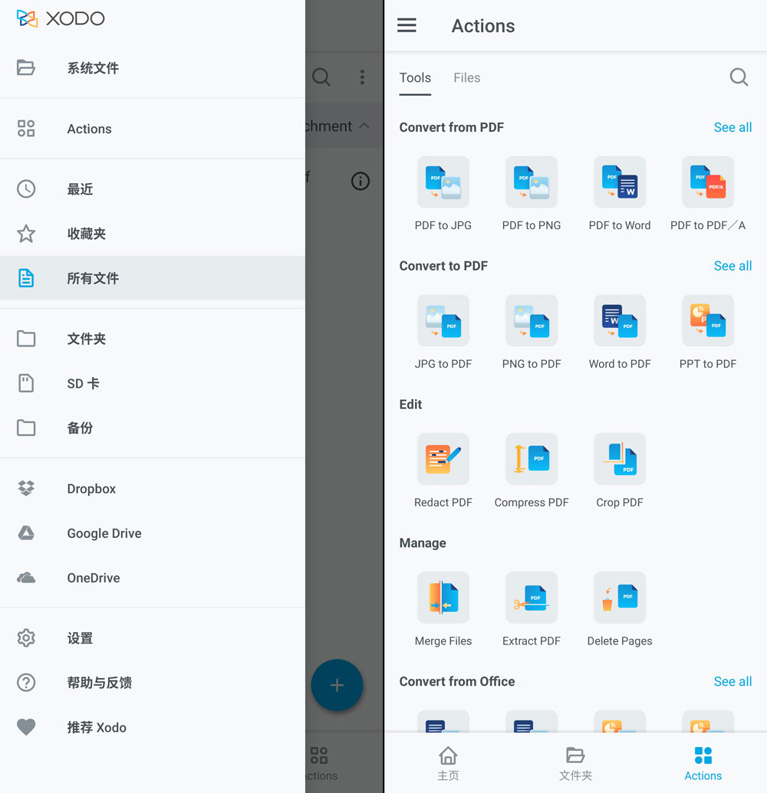Open 收藏夹 favorites
Viewport: 767px width, 793px height.
(153, 234)
